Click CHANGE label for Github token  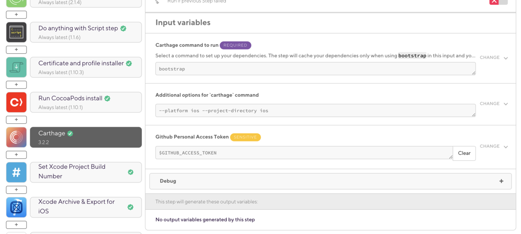pyautogui.click(x=490, y=146)
